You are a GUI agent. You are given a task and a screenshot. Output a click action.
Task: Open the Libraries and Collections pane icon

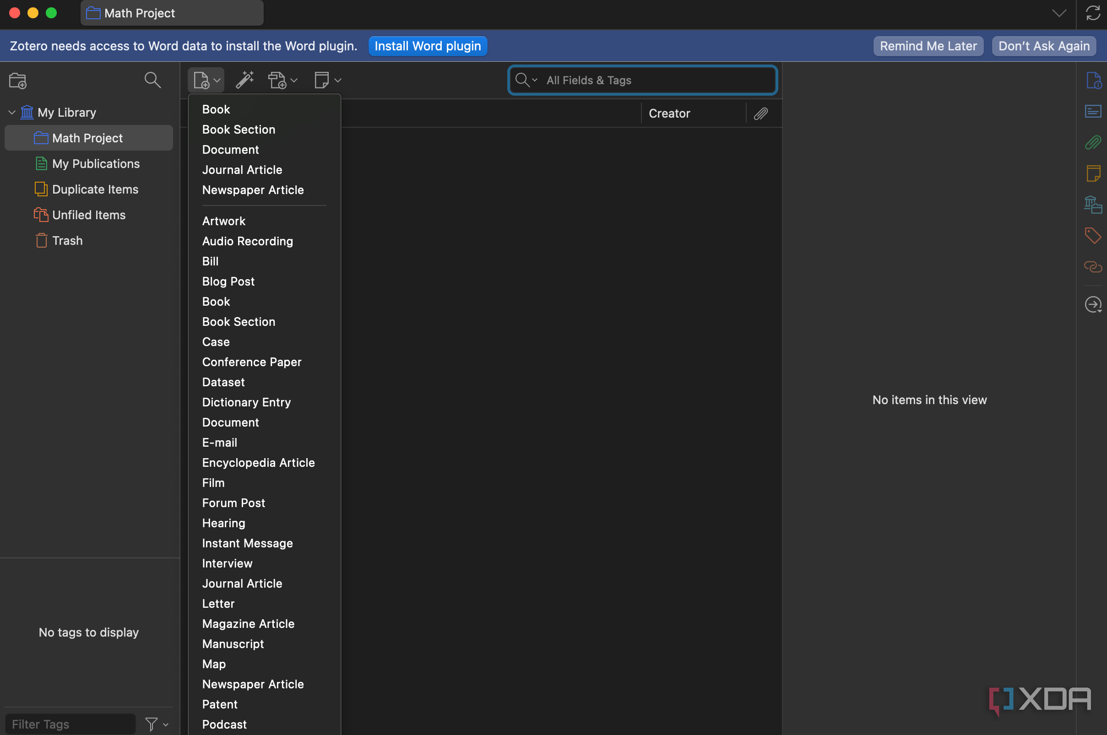[x=1093, y=205]
